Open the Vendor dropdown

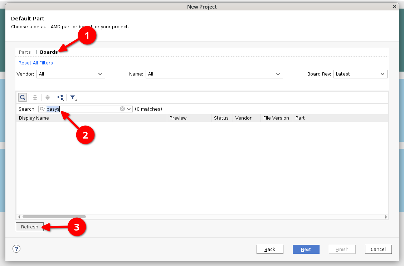tap(70, 74)
